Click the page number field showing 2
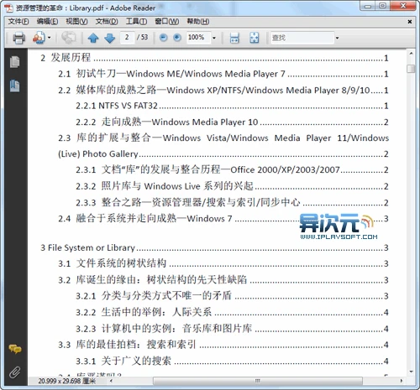Viewport: 420px width, 390px height. click(127, 38)
